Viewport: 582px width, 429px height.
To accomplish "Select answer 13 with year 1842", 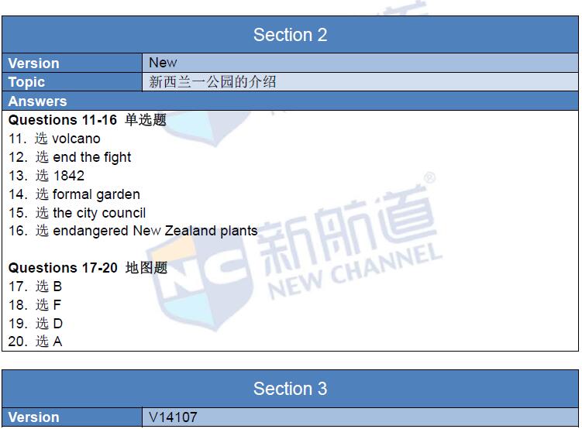I will [46, 176].
